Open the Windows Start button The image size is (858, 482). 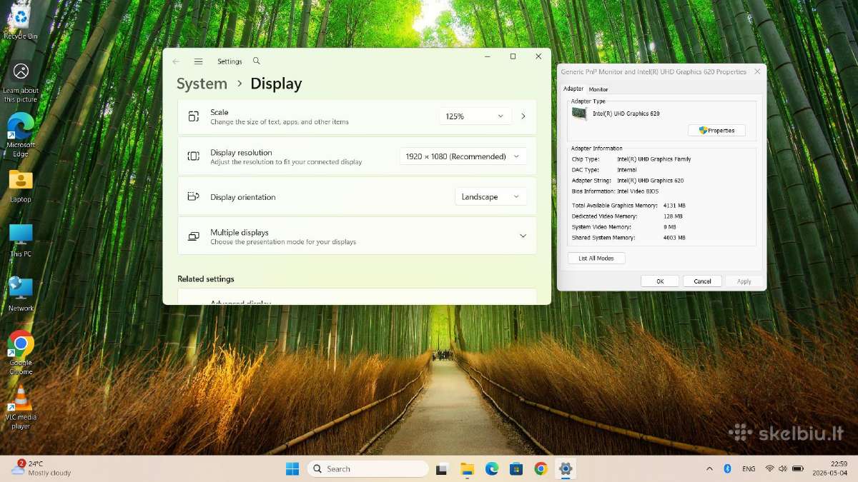coord(292,468)
